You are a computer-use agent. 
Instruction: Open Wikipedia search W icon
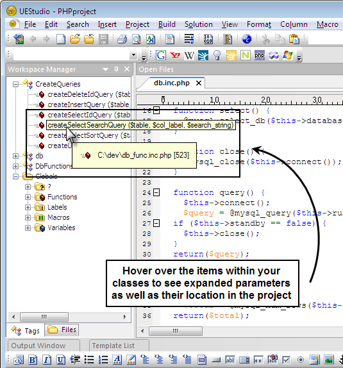(189, 55)
